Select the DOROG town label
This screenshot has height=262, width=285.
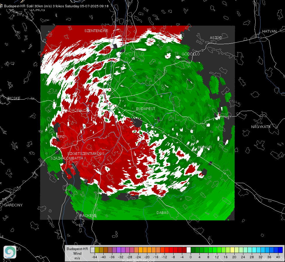click(x=38, y=10)
